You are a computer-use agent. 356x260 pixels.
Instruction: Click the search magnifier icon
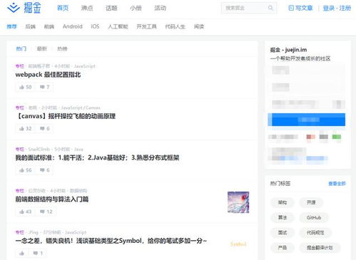270,8
